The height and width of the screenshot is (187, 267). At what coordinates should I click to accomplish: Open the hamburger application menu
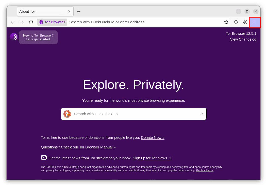pyautogui.click(x=254, y=22)
